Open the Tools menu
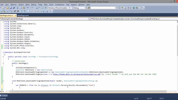This screenshot has height=100, width=178. point(51,5)
